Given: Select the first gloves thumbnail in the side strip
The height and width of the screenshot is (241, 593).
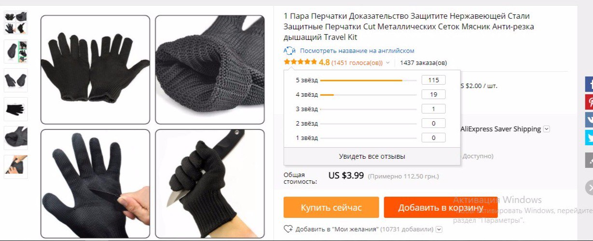Looking at the screenshot, I should tap(16, 23).
